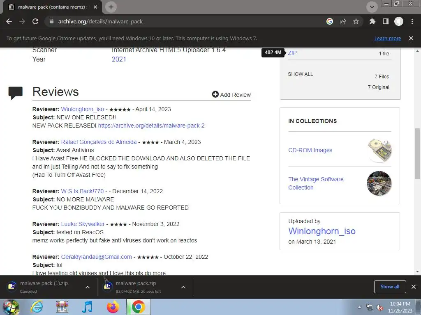The width and height of the screenshot is (421, 315).
Task: Select the malware pack tab
Action: (51, 7)
